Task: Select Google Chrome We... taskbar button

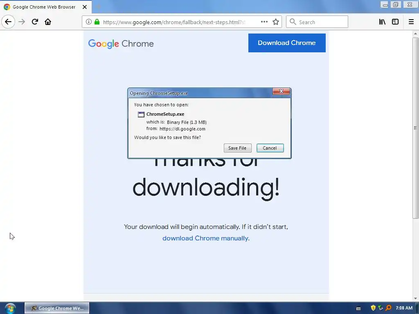Action: pyautogui.click(x=57, y=308)
